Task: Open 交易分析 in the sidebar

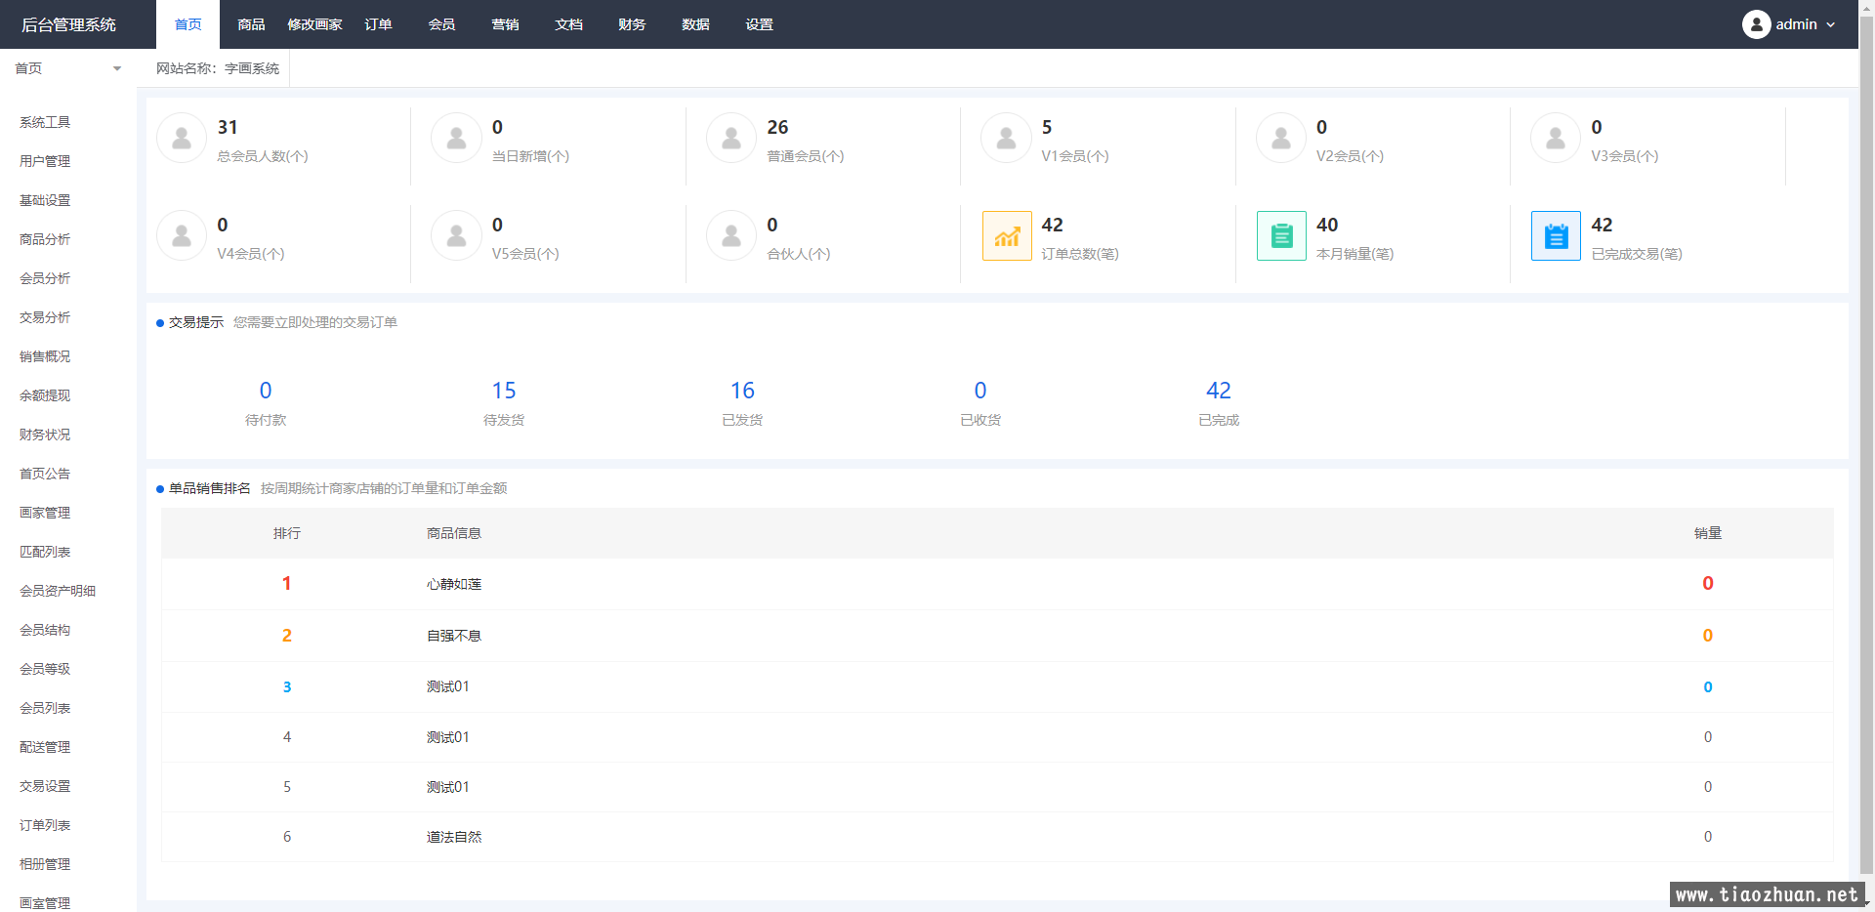Action: click(x=45, y=317)
